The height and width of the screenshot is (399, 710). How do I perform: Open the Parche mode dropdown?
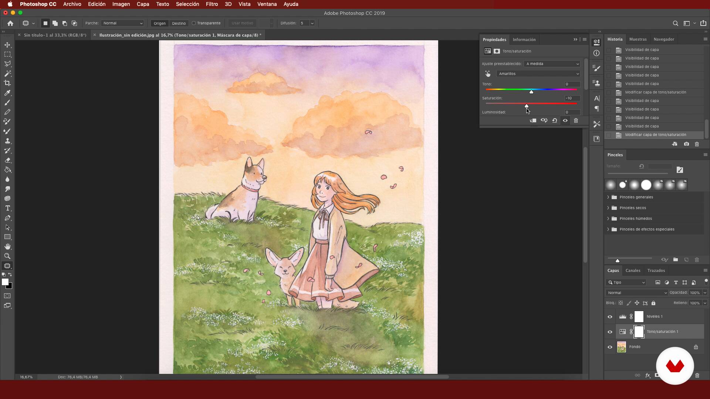coord(122,23)
